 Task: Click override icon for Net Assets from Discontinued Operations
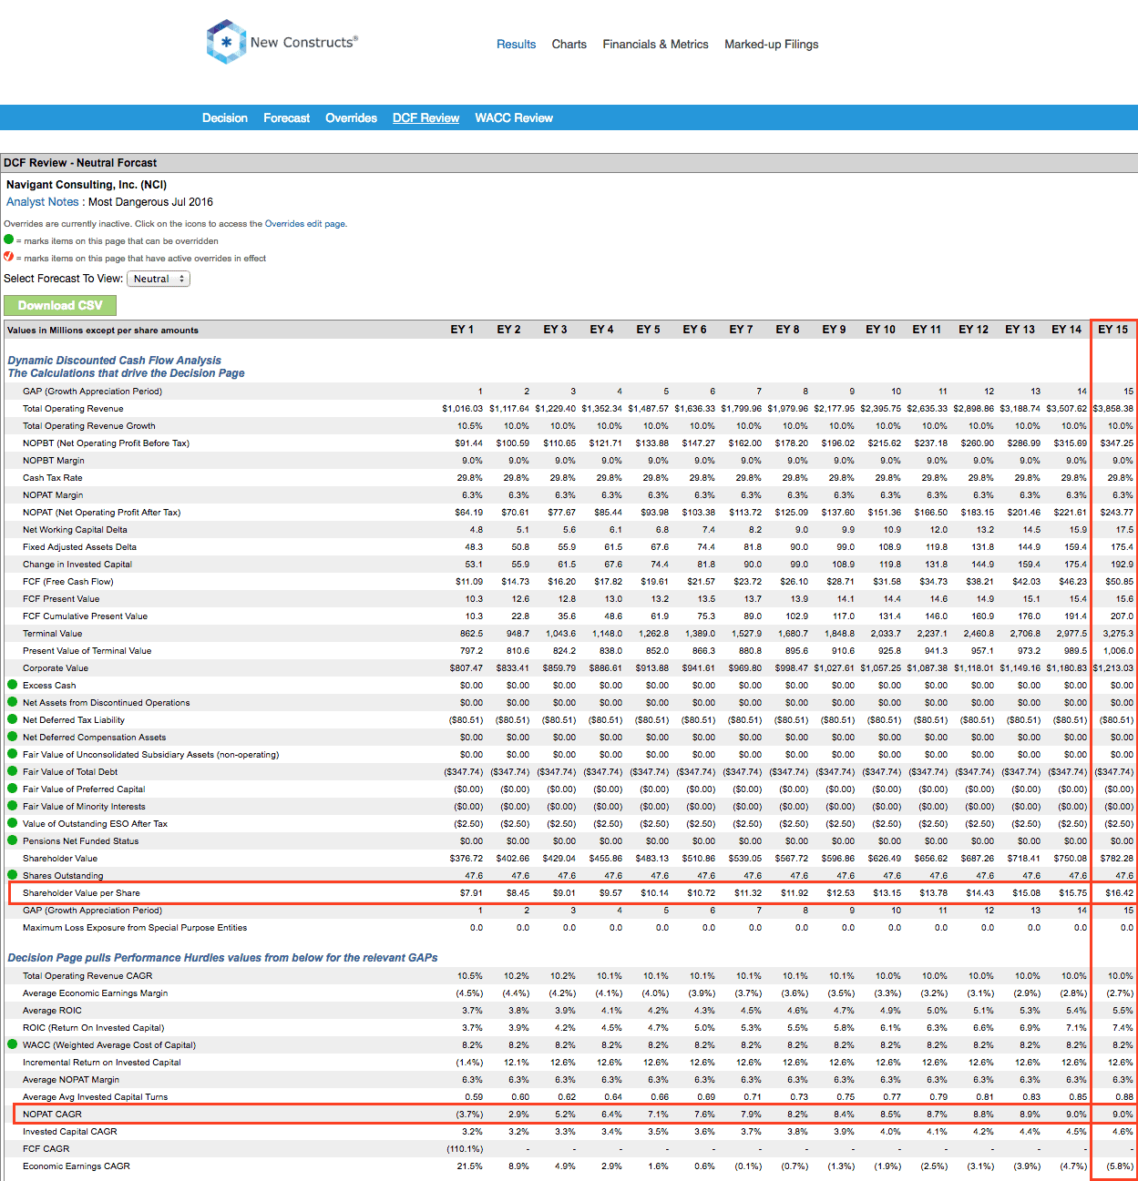coord(13,702)
